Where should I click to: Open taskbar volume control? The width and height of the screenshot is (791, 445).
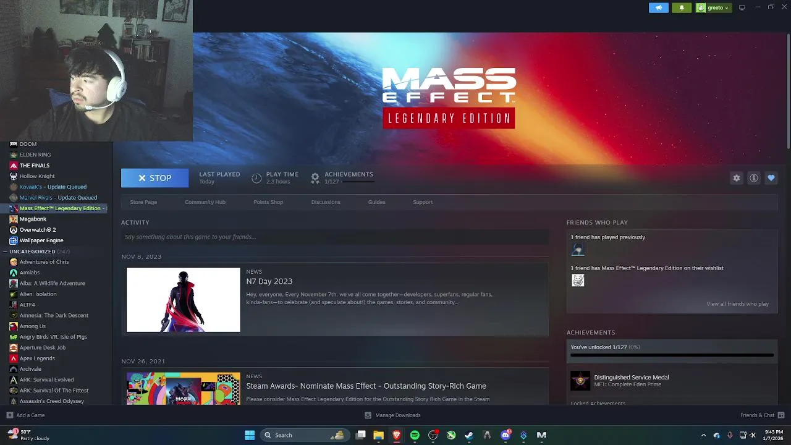click(752, 435)
